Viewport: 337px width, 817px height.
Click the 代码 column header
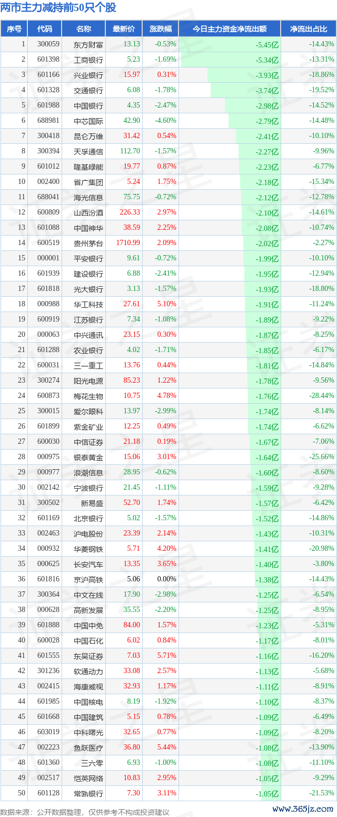tap(45, 29)
